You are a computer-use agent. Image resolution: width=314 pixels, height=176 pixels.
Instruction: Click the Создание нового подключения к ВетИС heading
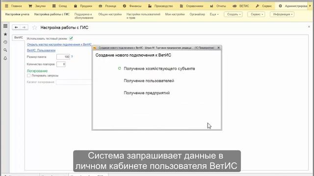coord(133,55)
